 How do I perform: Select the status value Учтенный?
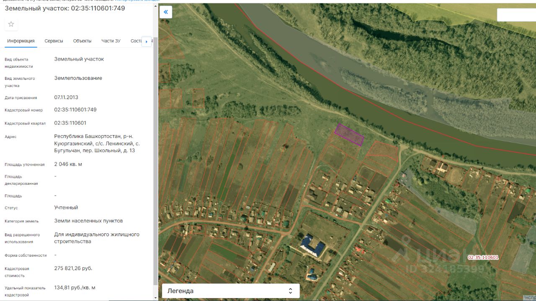click(x=66, y=207)
